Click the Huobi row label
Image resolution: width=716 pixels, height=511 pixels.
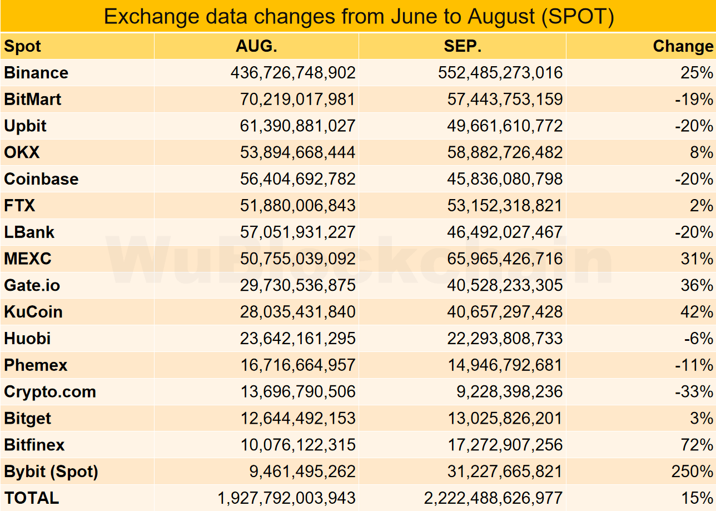click(x=27, y=339)
